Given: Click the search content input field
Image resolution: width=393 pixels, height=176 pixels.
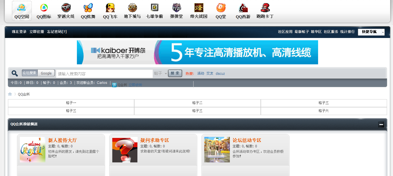Looking at the screenshot, I should click(104, 74).
